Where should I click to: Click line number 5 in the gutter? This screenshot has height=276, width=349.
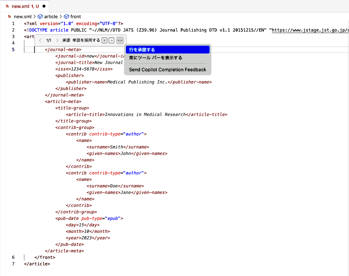click(13, 49)
